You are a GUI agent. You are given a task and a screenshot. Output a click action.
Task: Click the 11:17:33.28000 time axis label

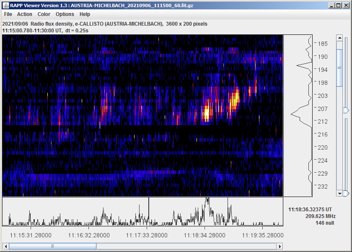[147, 235]
